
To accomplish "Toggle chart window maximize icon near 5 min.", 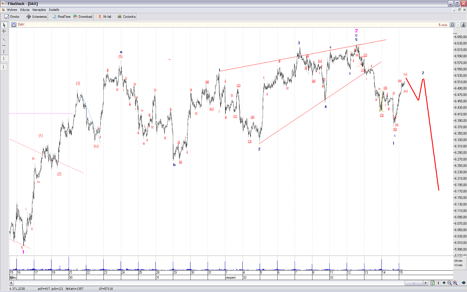I will click(452, 25).
